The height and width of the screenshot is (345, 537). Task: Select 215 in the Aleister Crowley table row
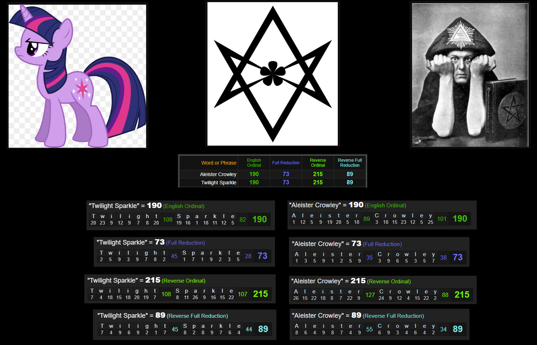pyautogui.click(x=318, y=174)
